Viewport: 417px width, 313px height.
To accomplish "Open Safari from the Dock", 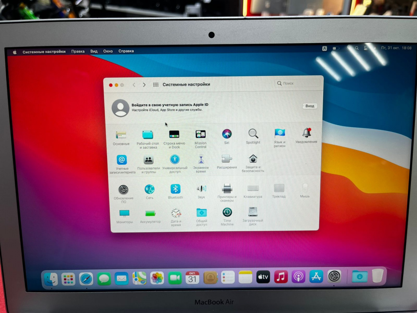I will point(86,278).
